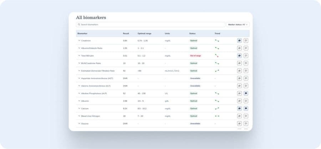Click the Unavailable badge in Glucose row
Image resolution: width=321 pixels, height=149 pixels.
click(195, 123)
